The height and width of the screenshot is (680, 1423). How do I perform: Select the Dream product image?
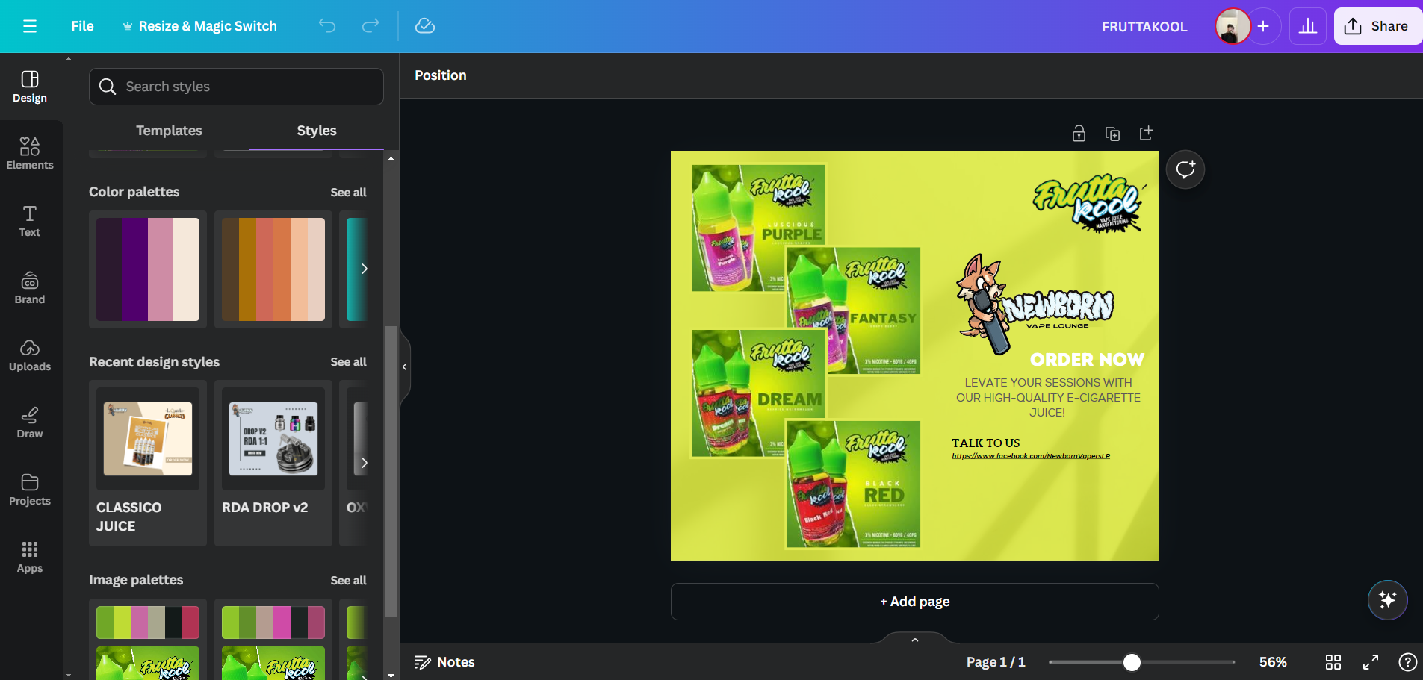760,393
